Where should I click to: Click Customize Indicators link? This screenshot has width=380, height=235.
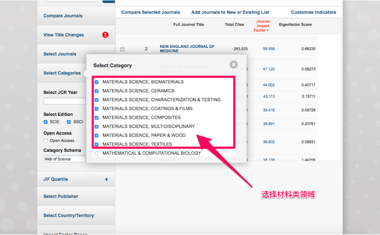(313, 12)
